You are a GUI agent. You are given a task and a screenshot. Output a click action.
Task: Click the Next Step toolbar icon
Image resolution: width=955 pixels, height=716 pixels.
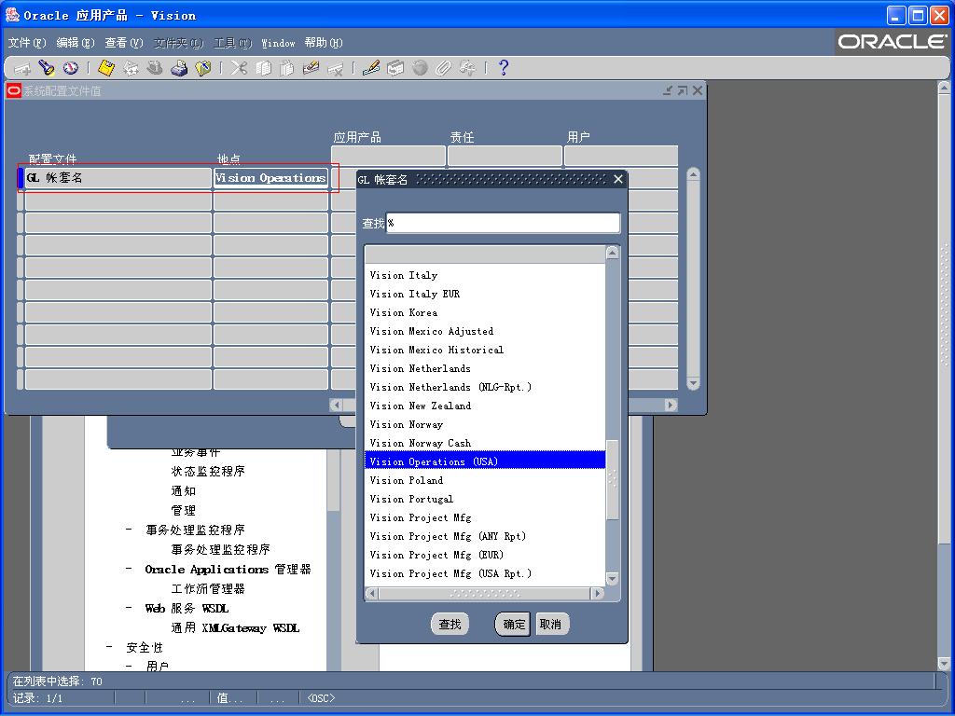click(131, 68)
